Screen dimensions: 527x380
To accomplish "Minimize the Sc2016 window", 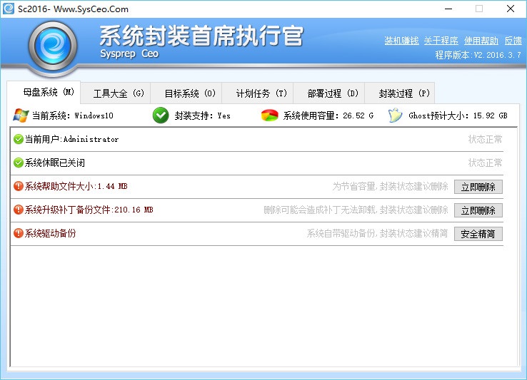I will [x=448, y=9].
